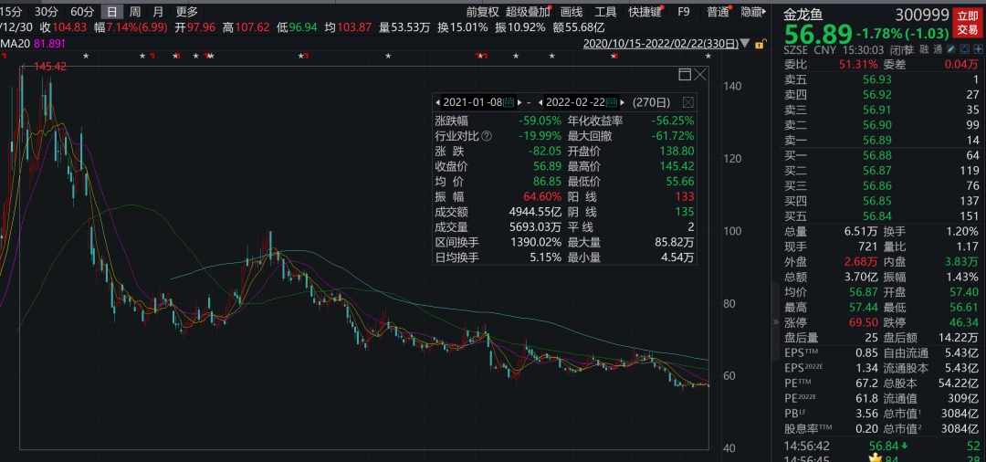Click the 卖一 price 56.89
Viewport: 986px width, 462px height.
pyautogui.click(x=876, y=141)
